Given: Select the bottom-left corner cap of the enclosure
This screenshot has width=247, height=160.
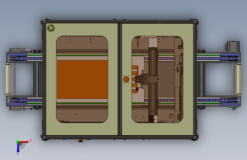Looking at the screenshot, I should point(44,137).
